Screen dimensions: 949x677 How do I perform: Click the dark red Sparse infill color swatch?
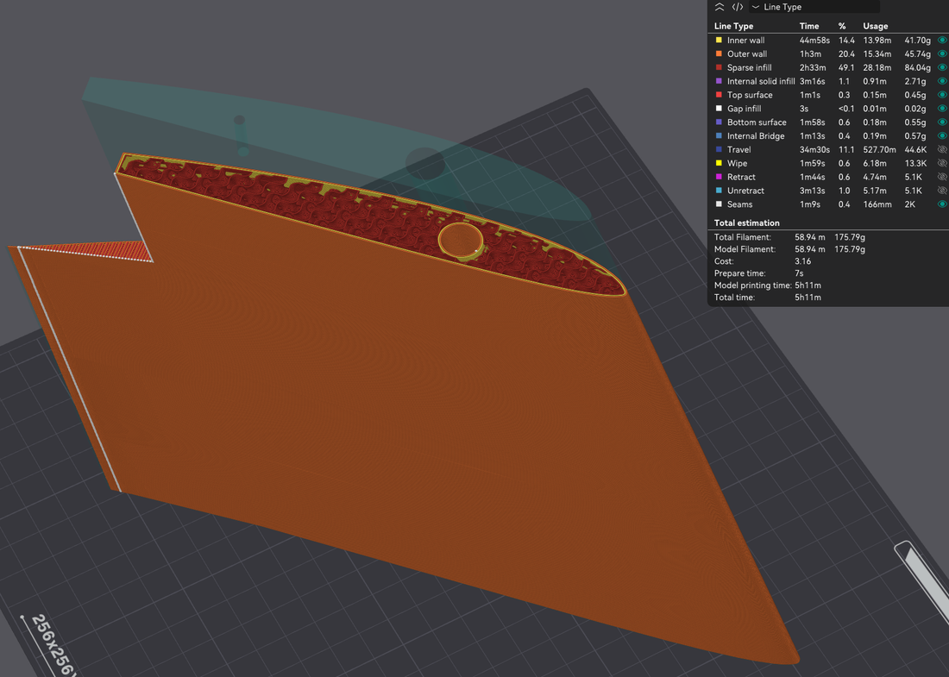pyautogui.click(x=719, y=68)
